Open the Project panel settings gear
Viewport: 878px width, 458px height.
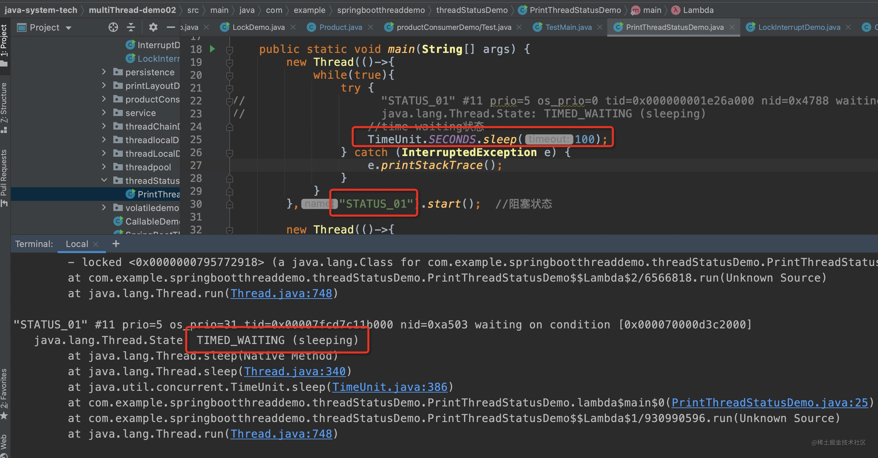pos(153,27)
